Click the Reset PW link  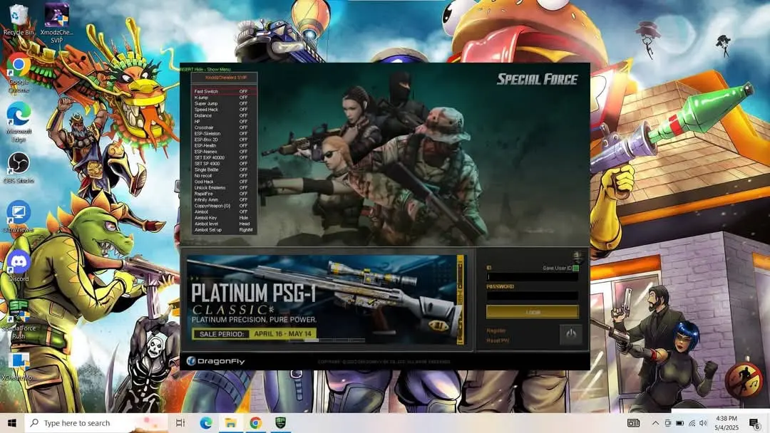click(498, 340)
